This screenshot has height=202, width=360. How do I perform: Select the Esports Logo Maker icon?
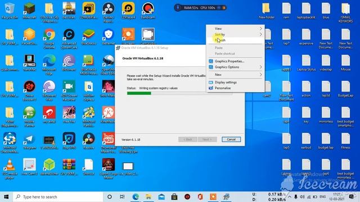coord(109,169)
